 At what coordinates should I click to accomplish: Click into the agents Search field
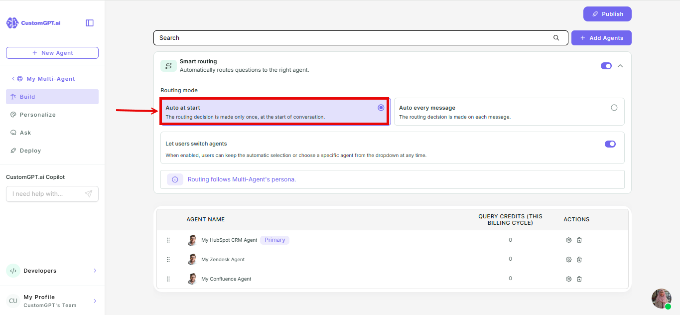coord(361,38)
